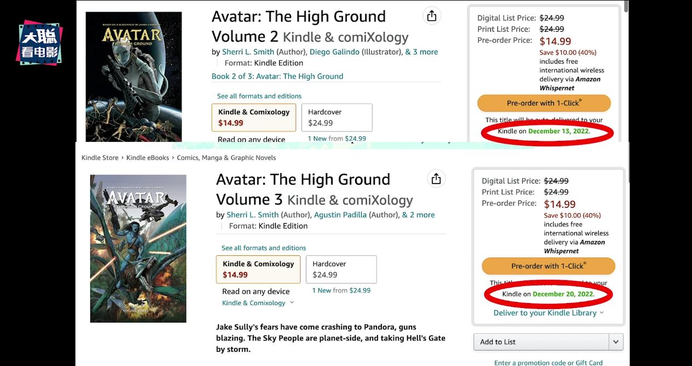Open Kindle Store breadcrumb
The width and height of the screenshot is (692, 366).
[x=100, y=158]
